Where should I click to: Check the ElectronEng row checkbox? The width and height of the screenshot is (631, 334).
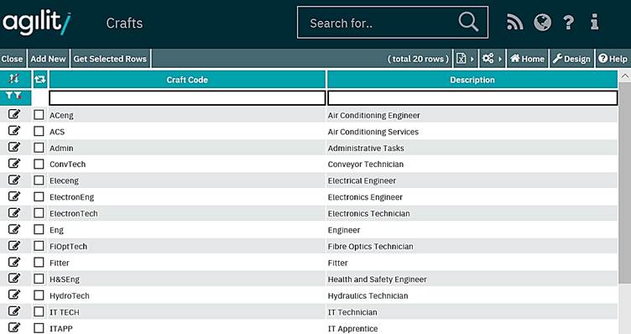pyautogui.click(x=39, y=196)
